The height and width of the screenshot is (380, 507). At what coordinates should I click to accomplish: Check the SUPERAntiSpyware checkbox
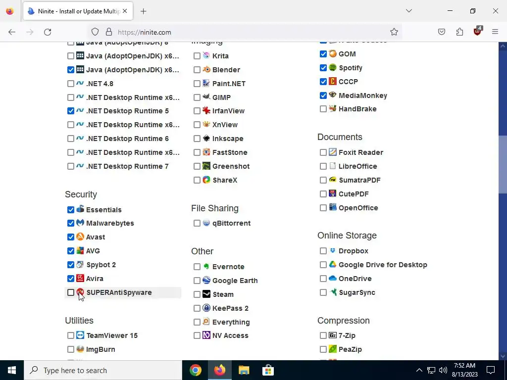click(x=71, y=292)
